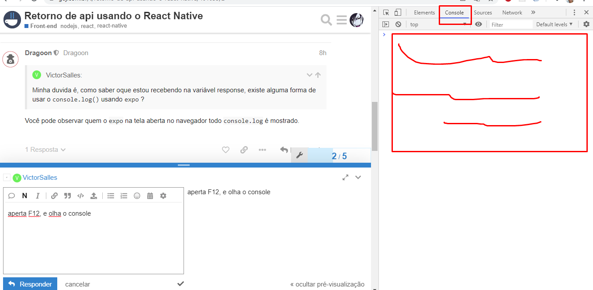Insert numbered list in editor
The image size is (593, 290).
pos(124,196)
